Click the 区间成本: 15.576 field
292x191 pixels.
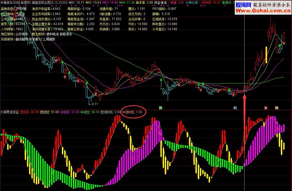point(165,19)
